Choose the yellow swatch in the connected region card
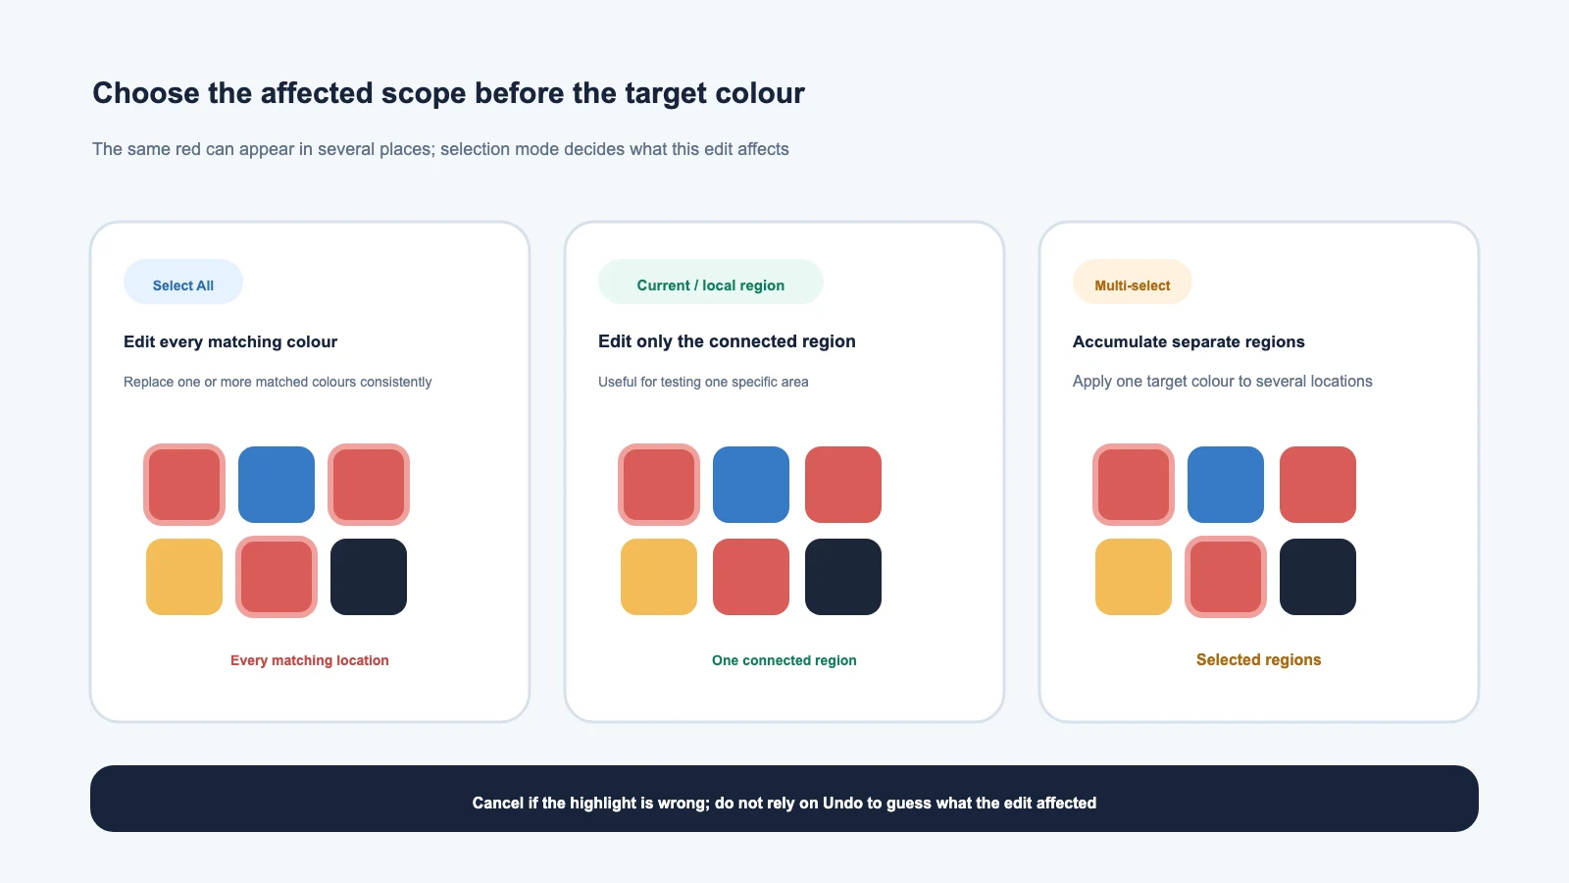 click(x=659, y=577)
